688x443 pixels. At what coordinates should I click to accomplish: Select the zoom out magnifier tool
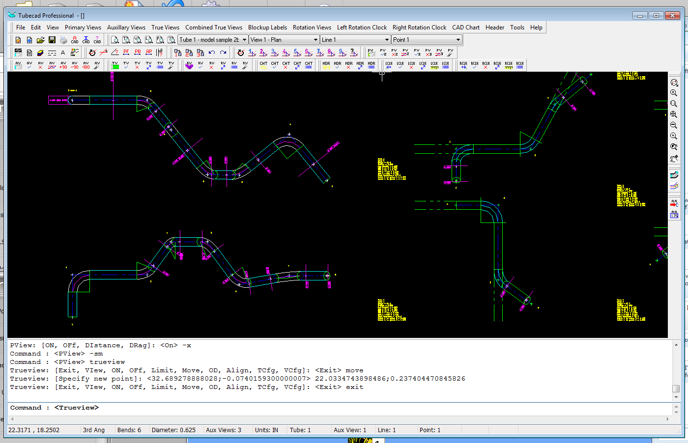click(674, 125)
